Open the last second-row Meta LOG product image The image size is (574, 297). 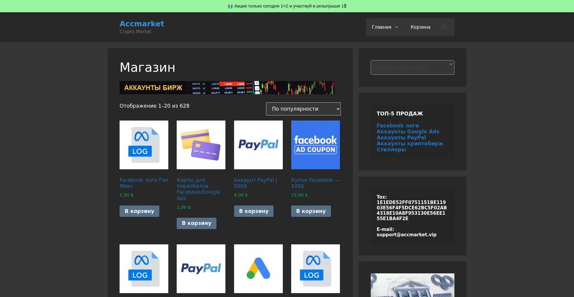point(315,269)
